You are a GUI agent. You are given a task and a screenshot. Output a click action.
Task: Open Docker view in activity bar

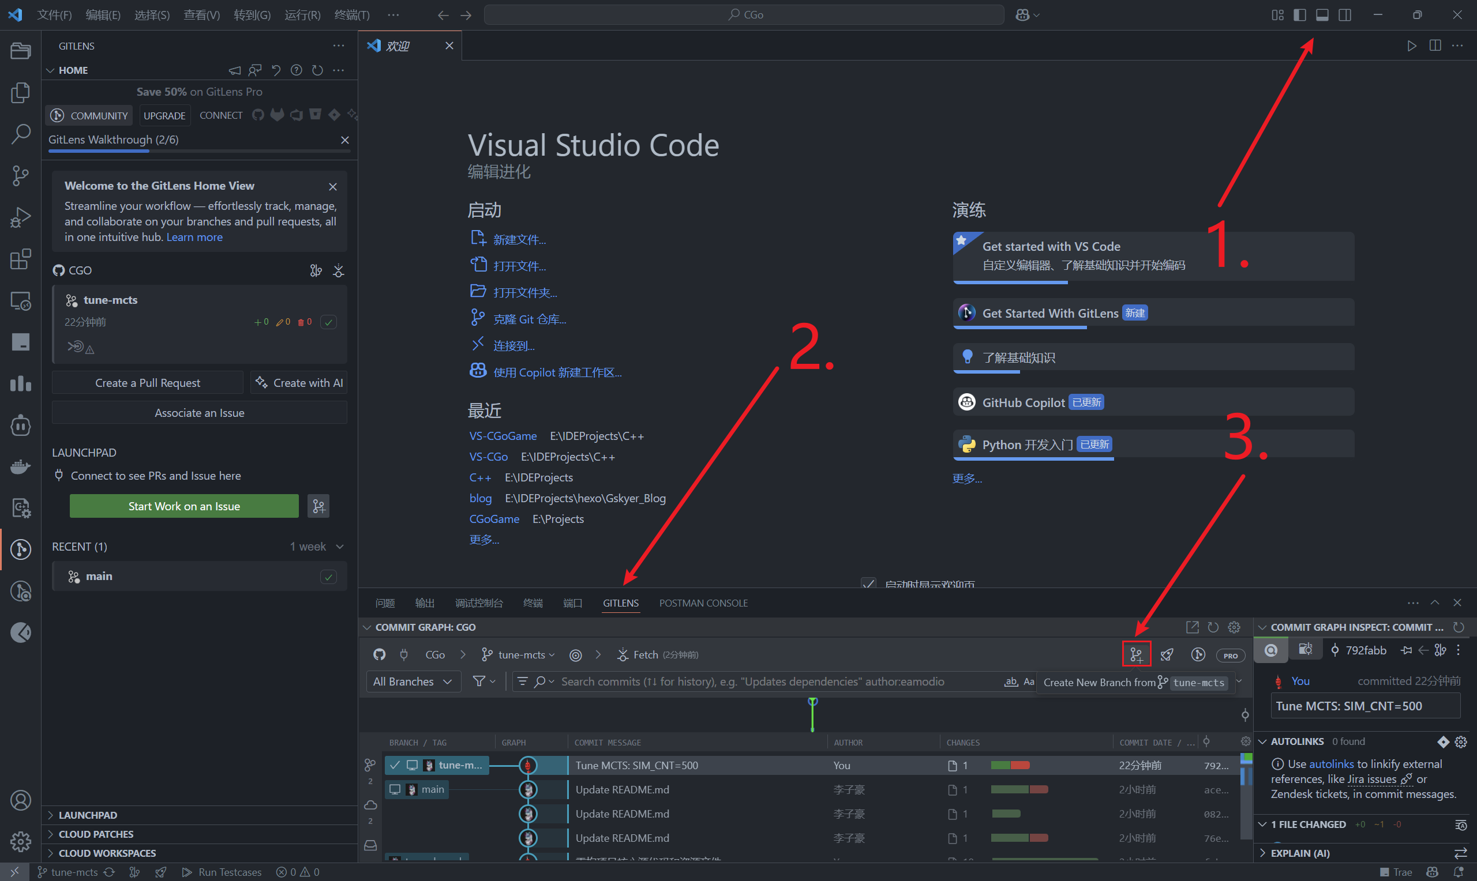[21, 466]
